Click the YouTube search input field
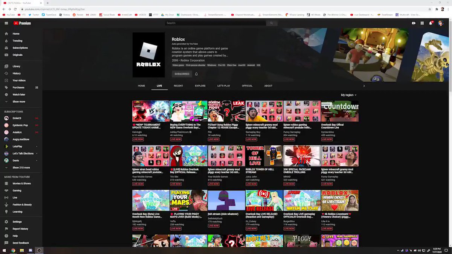The width and height of the screenshot is (452, 254). pos(215,23)
